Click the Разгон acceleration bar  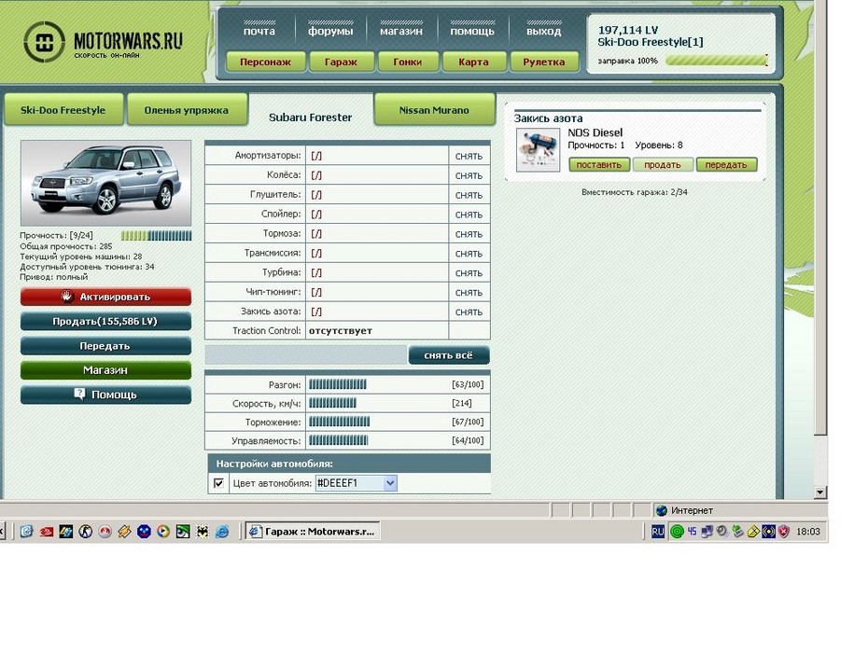[338, 384]
